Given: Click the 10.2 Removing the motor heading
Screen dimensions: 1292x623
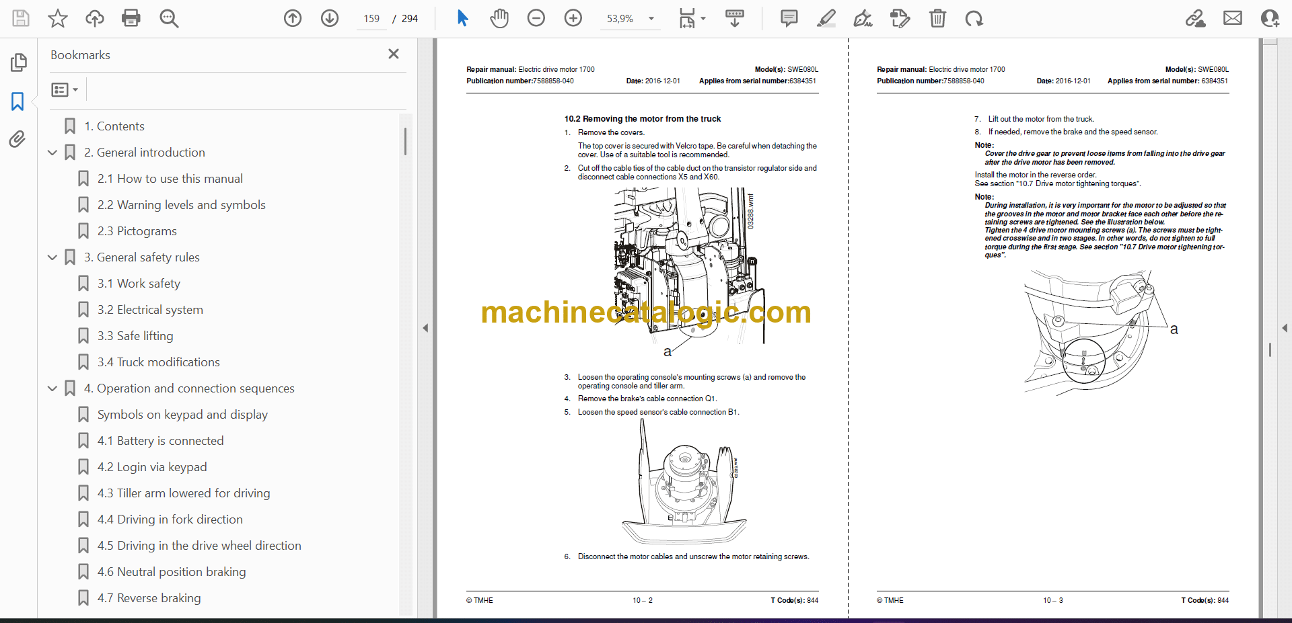Looking at the screenshot, I should pyautogui.click(x=642, y=119).
